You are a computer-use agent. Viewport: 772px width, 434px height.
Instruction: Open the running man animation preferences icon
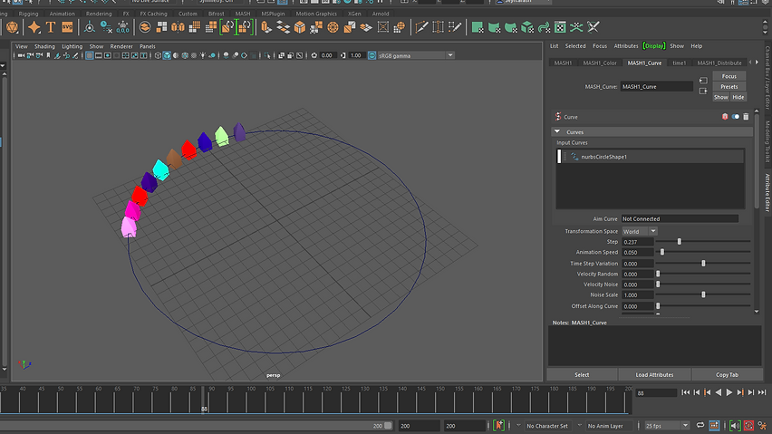(x=763, y=426)
